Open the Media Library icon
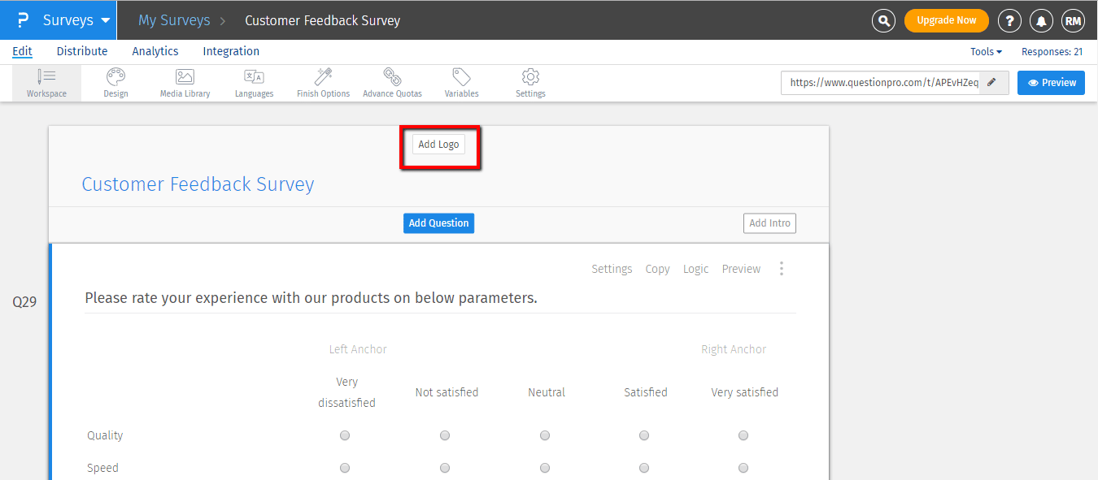 pyautogui.click(x=185, y=77)
